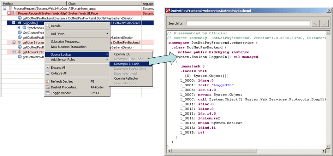Click the blue M icon beside GetCustomForm

click(x=20, y=33)
